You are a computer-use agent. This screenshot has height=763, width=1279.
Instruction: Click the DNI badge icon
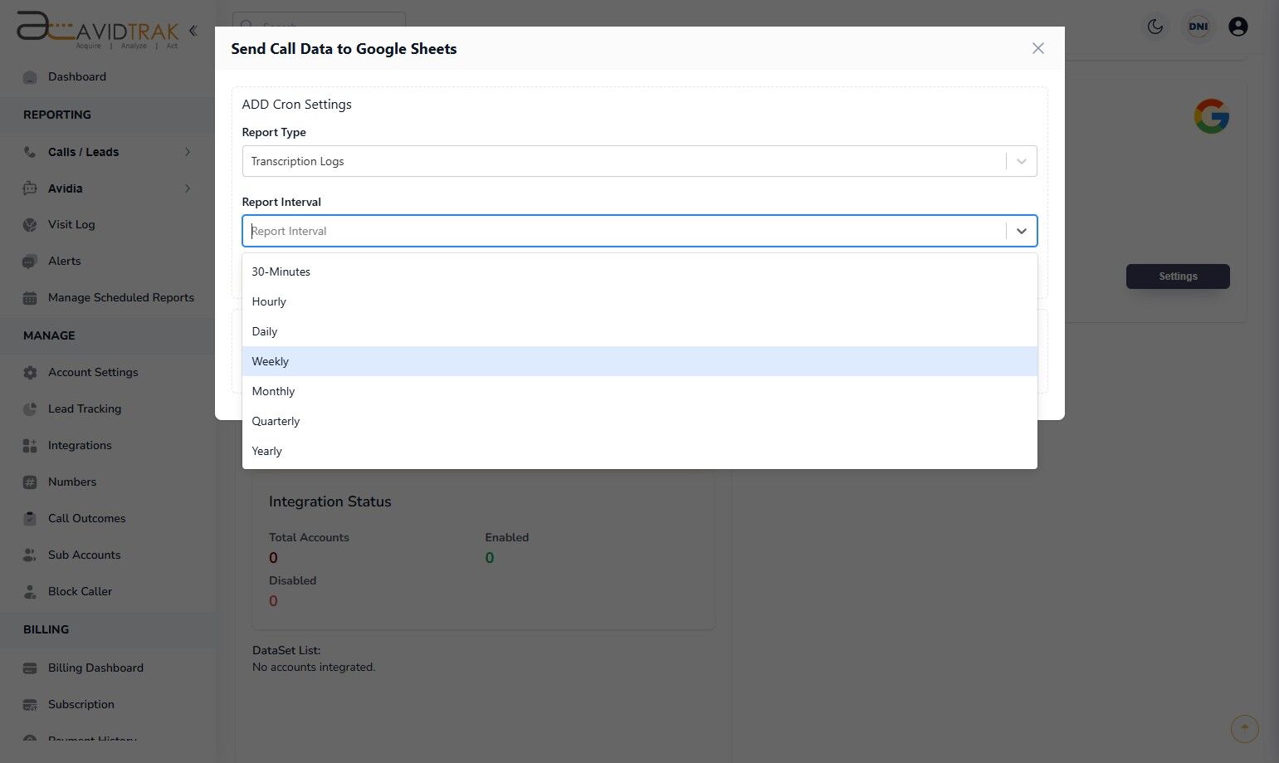pos(1198,27)
